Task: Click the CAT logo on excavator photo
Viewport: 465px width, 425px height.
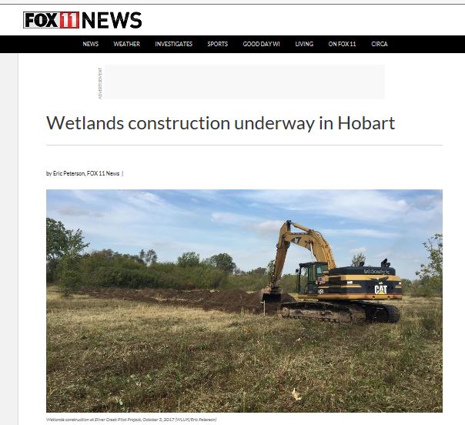Action: pyautogui.click(x=380, y=289)
